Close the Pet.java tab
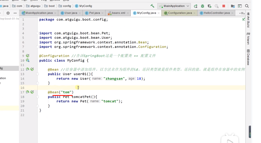Screen dimensions: 261x143 coord(102,13)
